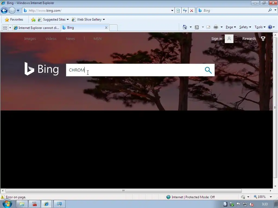Viewport: 278px width, 208px height.
Task: Click the Home icon in command bar
Action: click(x=185, y=27)
